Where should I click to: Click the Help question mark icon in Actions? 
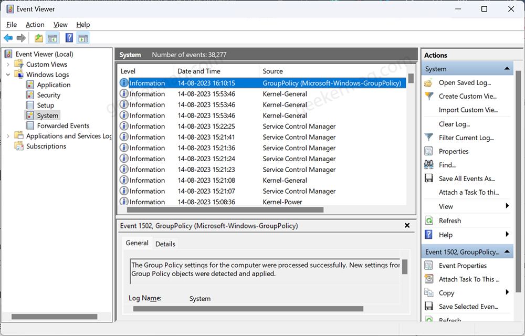coord(428,235)
